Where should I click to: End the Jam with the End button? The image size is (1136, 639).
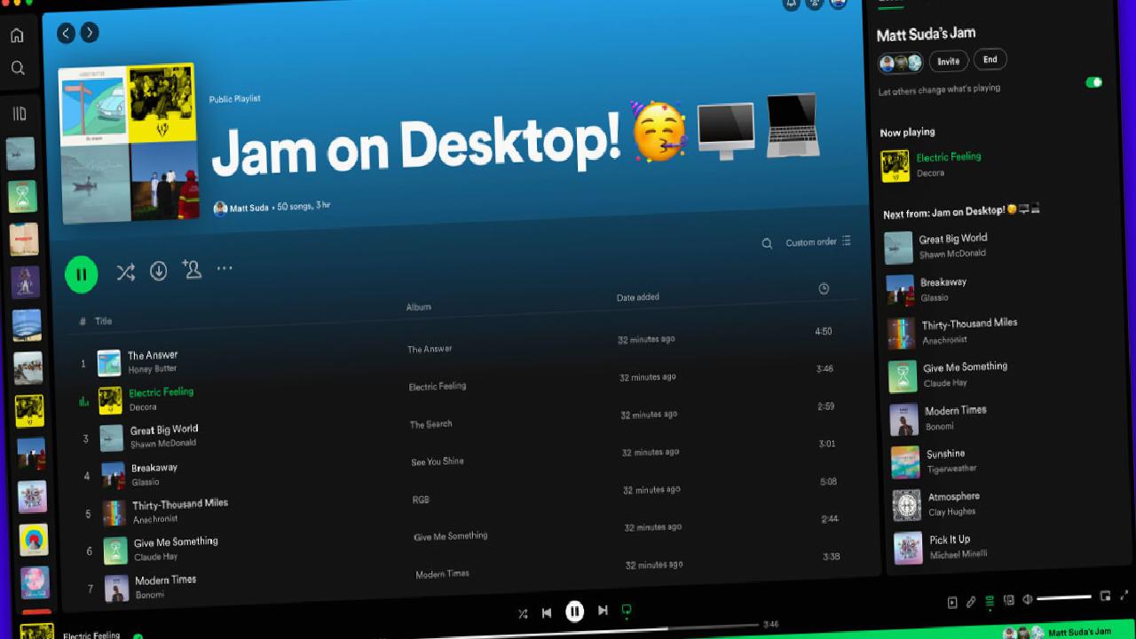click(x=990, y=59)
